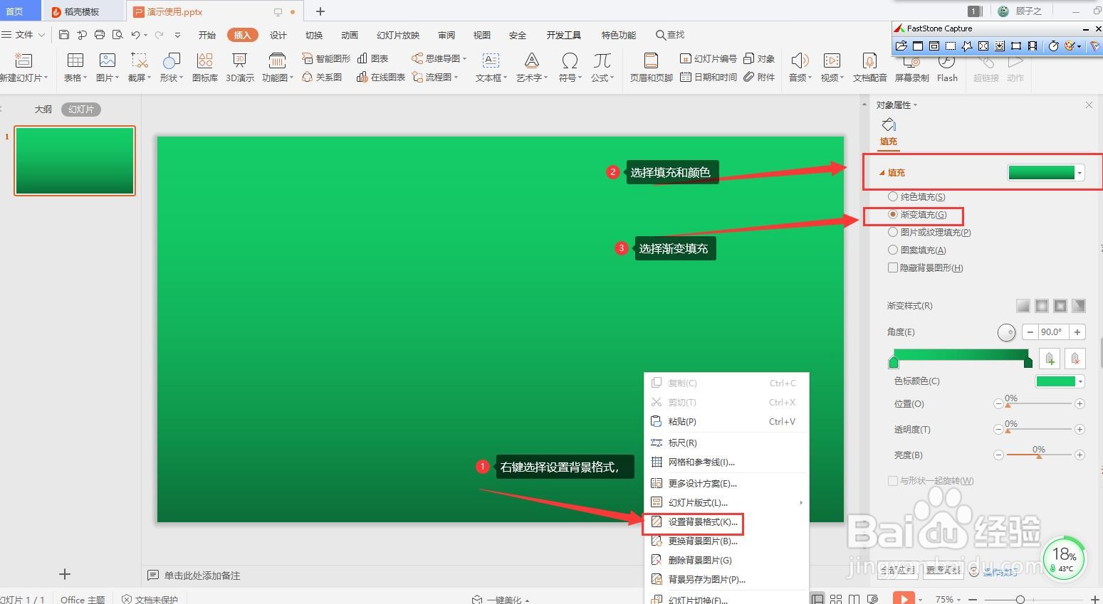This screenshot has width=1103, height=604.
Task: Insert 艺术字 word art
Action: 531,68
